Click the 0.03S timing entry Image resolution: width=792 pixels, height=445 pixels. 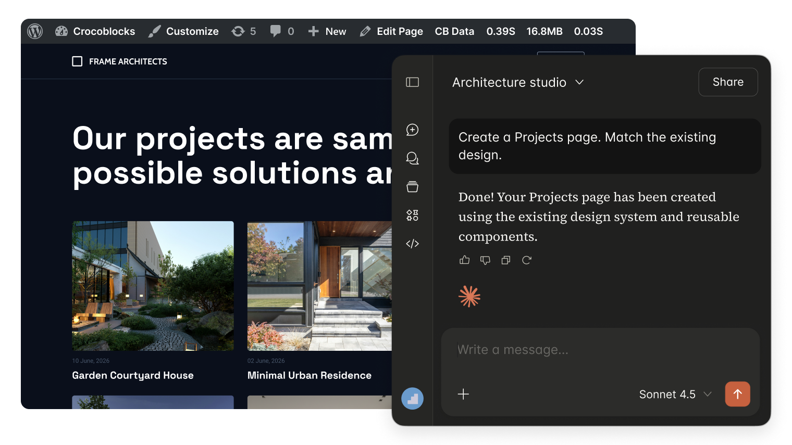click(588, 31)
